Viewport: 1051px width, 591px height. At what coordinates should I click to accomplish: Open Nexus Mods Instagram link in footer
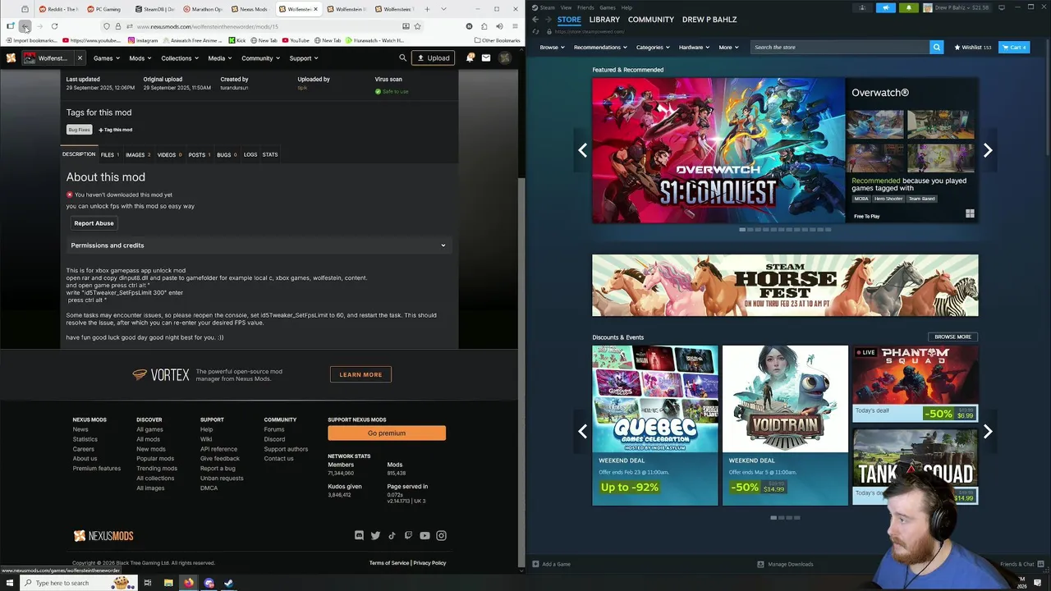[x=441, y=535]
